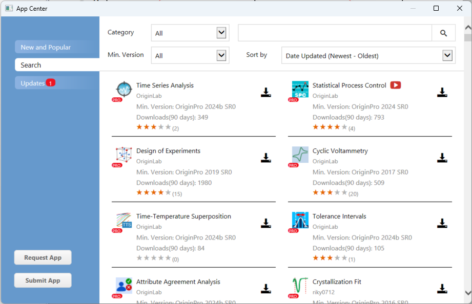The height and width of the screenshot is (304, 472).
Task: Click the SPC app icon
Action: (x=300, y=89)
